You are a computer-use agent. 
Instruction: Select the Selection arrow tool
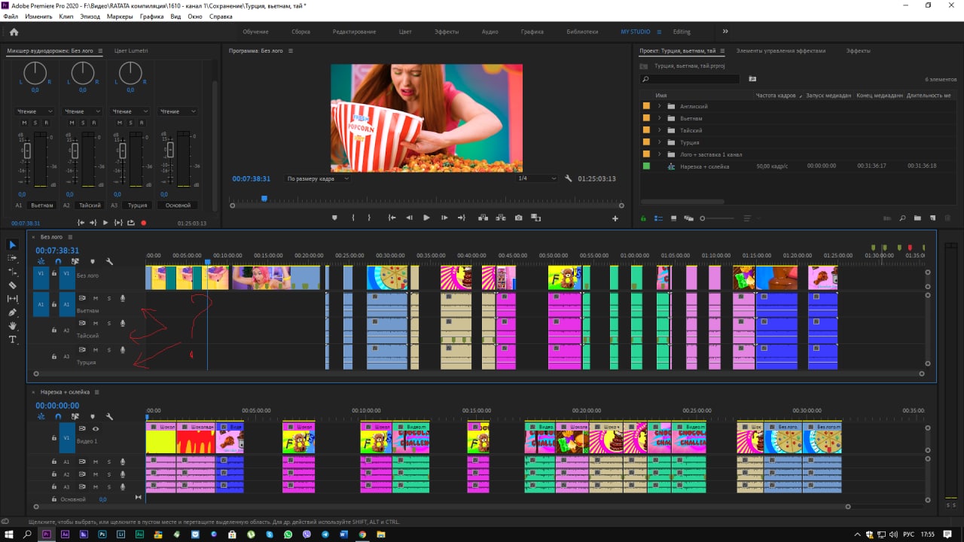(x=12, y=245)
